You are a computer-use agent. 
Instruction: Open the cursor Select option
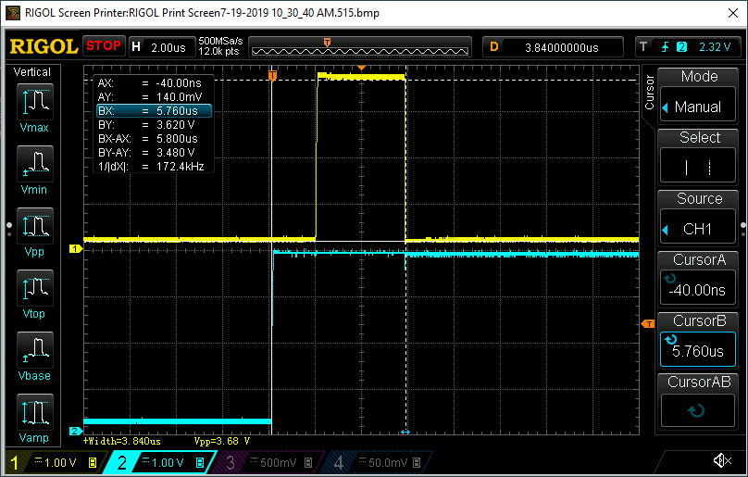pos(699,157)
